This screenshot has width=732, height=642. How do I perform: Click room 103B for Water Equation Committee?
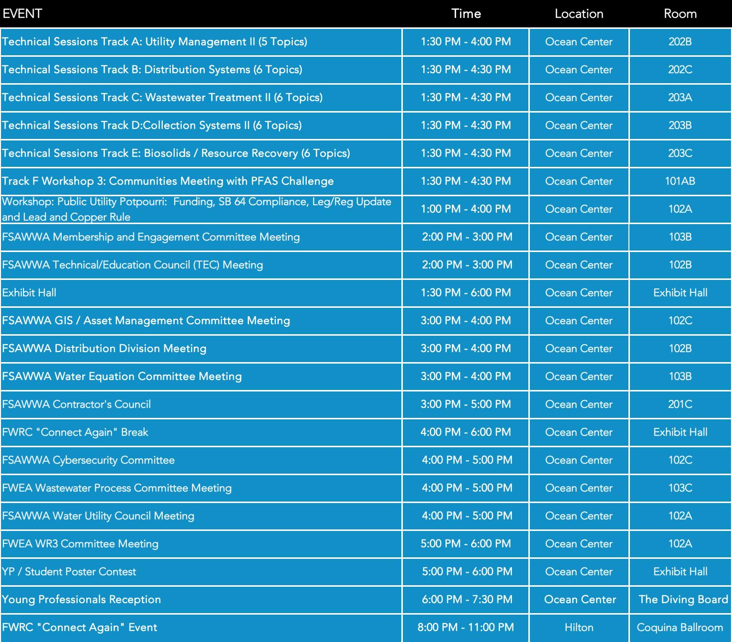pos(680,377)
